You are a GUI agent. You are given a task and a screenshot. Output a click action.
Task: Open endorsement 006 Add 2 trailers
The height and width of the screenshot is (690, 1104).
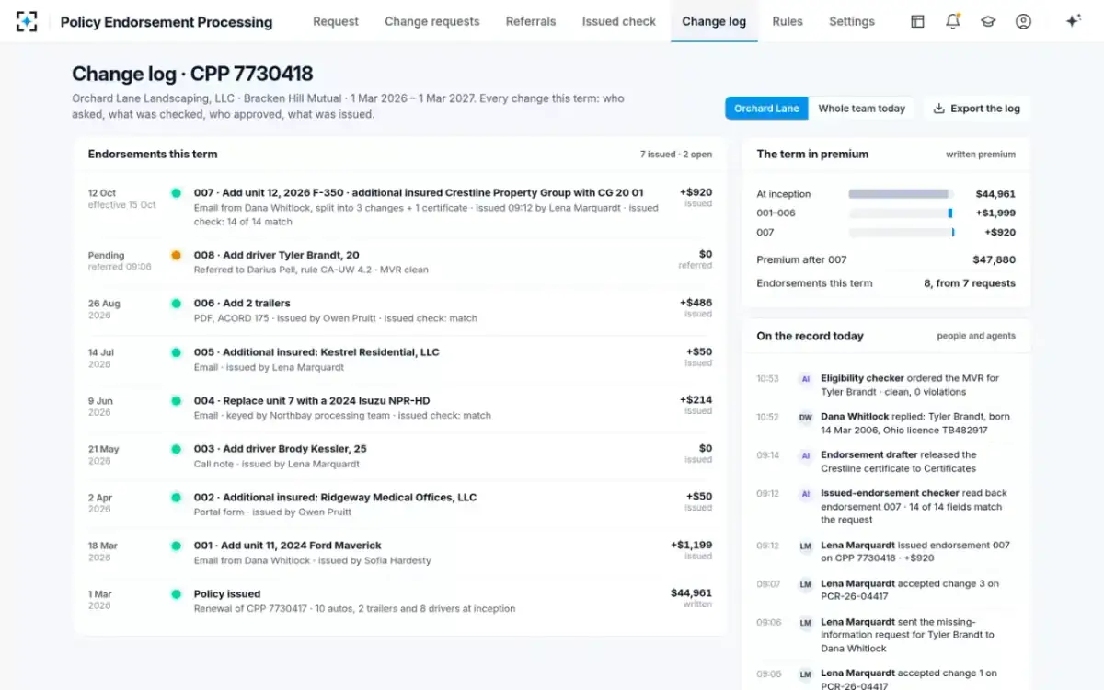point(242,304)
